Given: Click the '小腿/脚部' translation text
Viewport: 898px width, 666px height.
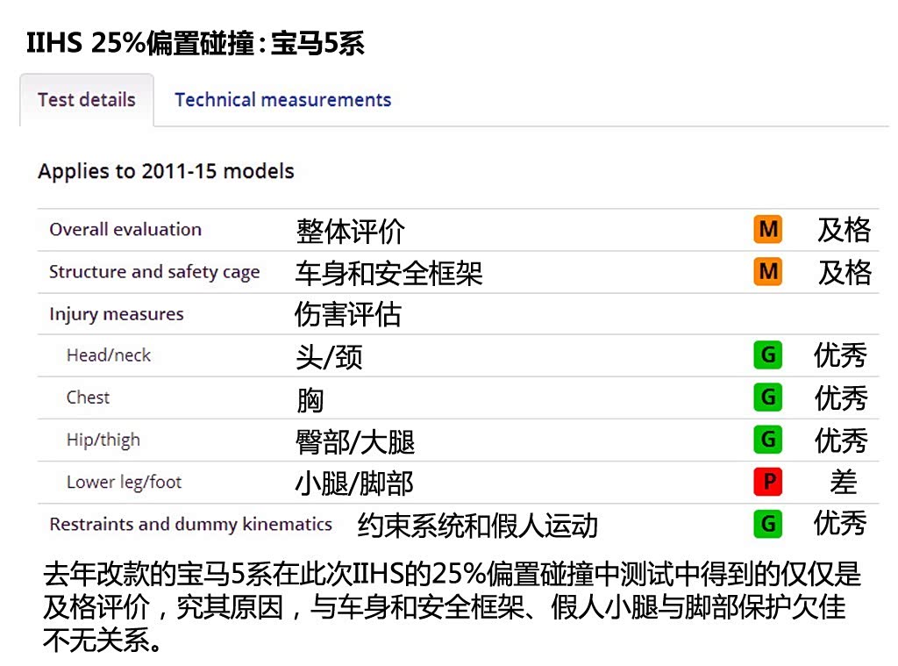Looking at the screenshot, I should (354, 483).
